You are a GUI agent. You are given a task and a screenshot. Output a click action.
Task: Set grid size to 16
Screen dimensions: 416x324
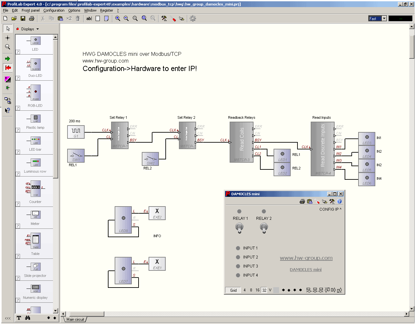tap(257, 290)
